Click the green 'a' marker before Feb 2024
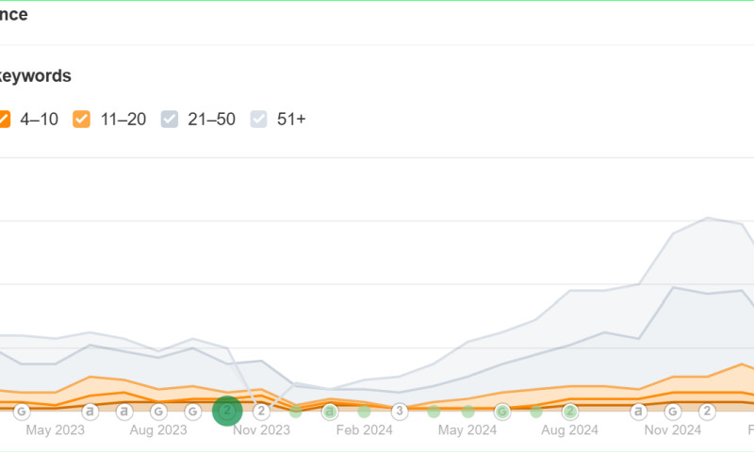 330,411
